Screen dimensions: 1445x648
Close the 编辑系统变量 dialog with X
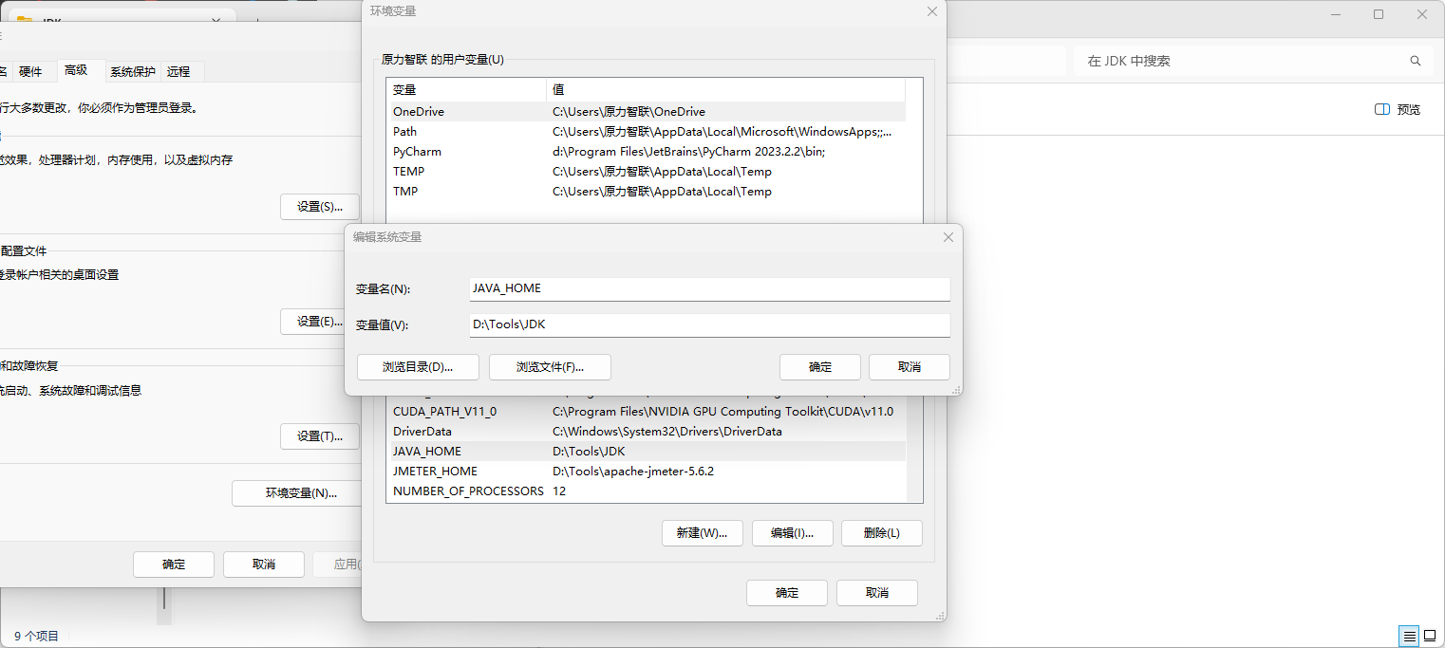click(948, 237)
